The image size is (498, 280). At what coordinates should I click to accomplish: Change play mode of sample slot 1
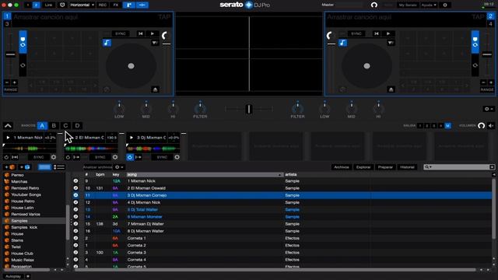(x=15, y=157)
